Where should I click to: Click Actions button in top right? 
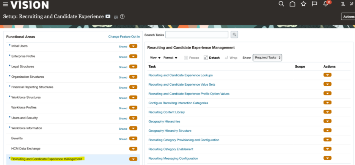[x=348, y=17]
